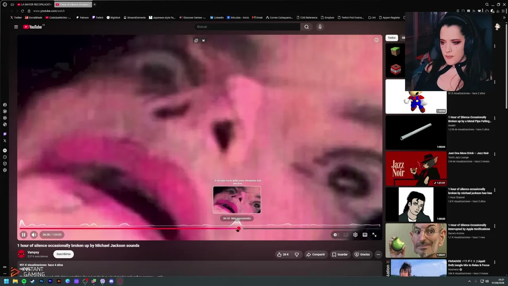Open the Nightbot bookmark
Image resolution: width=508 pixels, height=286 pixels.
coord(113,17)
